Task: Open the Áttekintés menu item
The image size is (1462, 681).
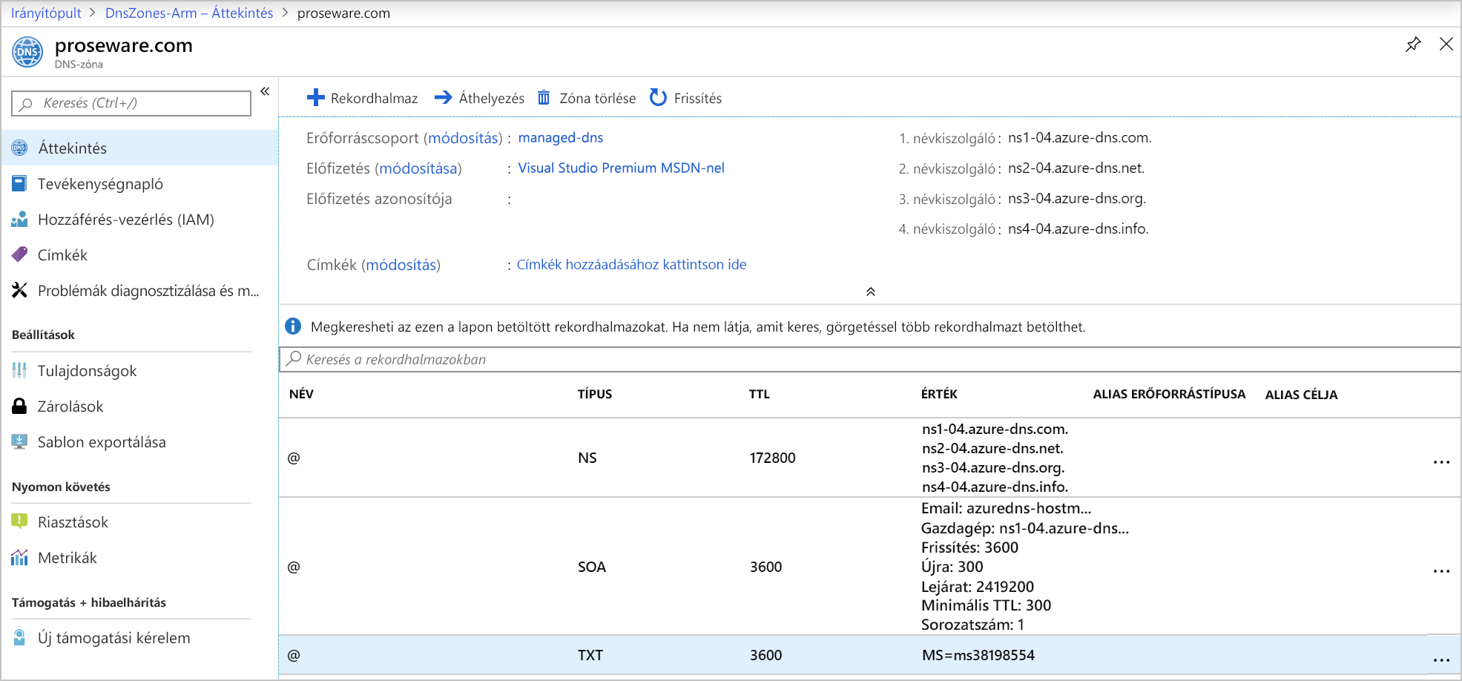Action: click(x=139, y=148)
